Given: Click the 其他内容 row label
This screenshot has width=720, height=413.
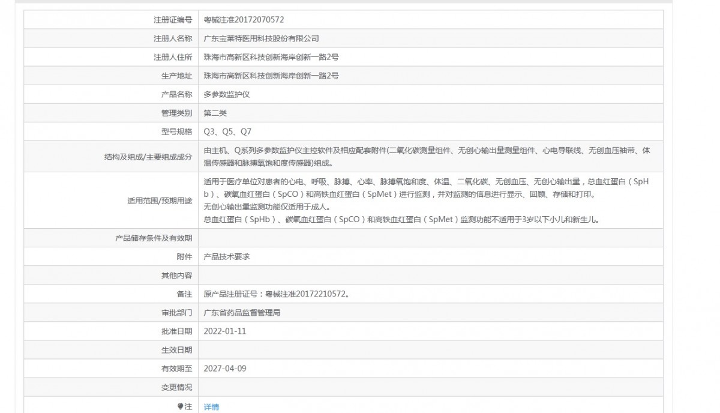Looking at the screenshot, I should (x=176, y=275).
